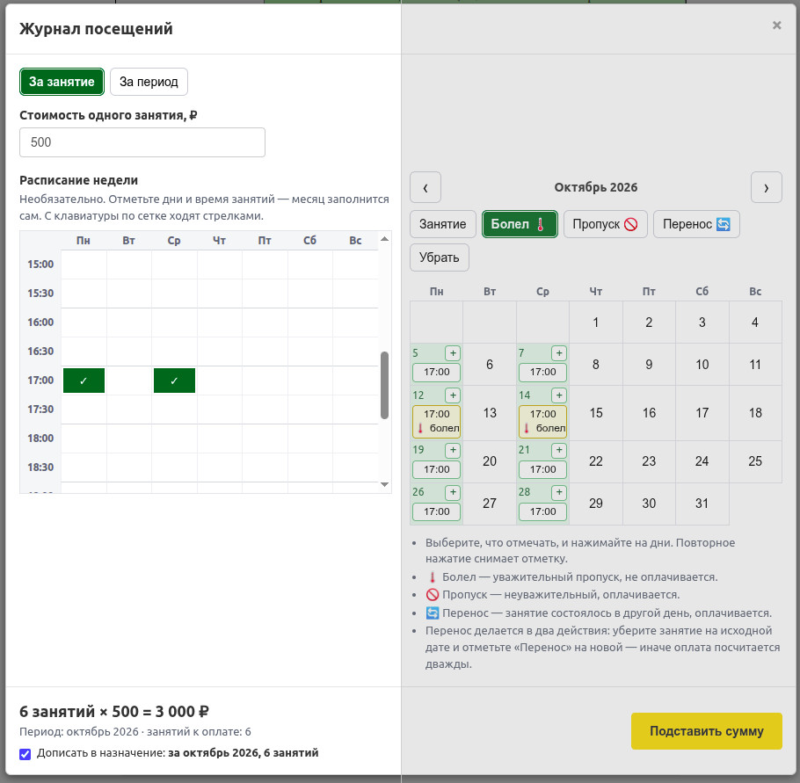The image size is (800, 783).
Task: Switch to 'За занятие' tab
Action: tap(62, 82)
